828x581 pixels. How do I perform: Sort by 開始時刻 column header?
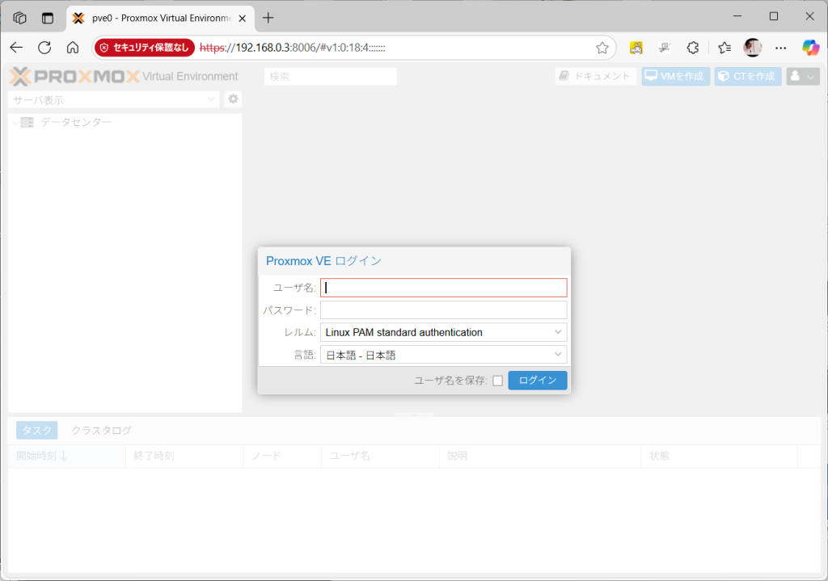pos(67,456)
